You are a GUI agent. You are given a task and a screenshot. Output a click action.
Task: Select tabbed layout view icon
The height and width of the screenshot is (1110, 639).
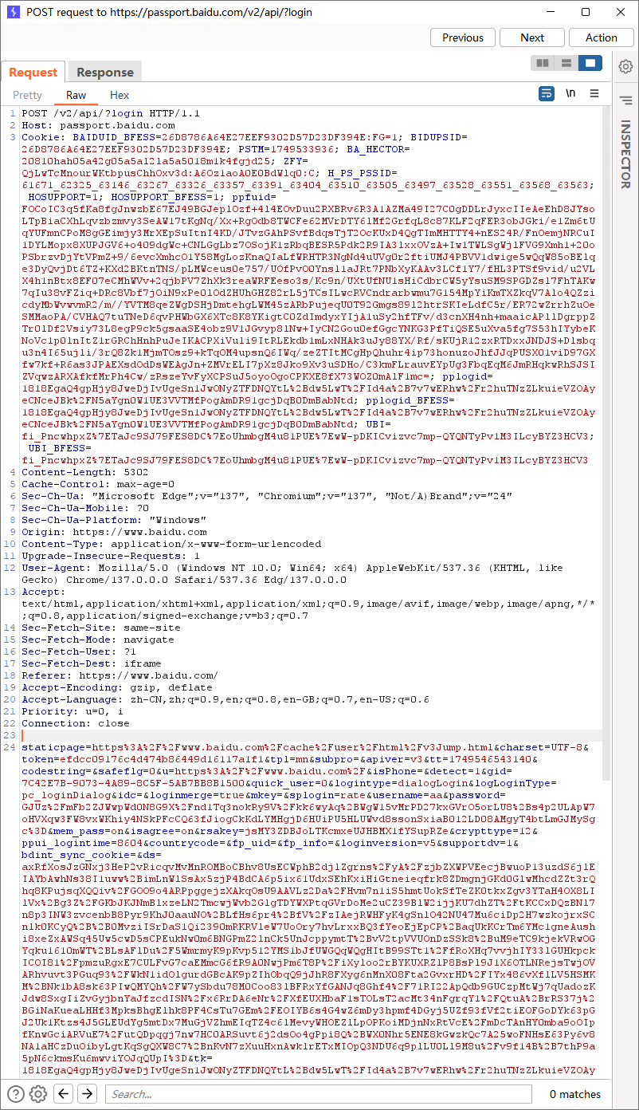point(590,63)
